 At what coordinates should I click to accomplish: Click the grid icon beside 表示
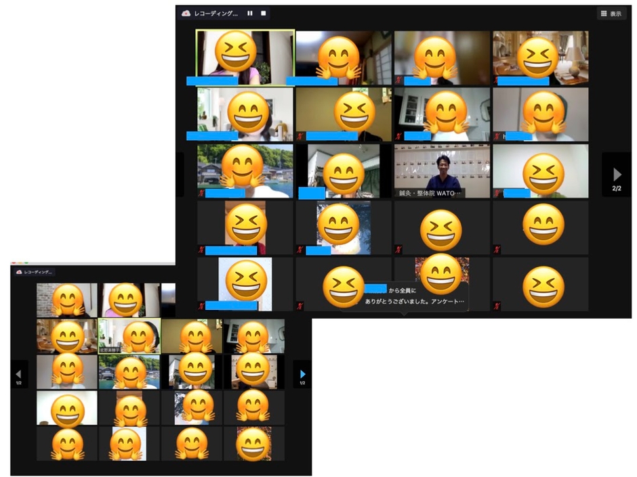[x=602, y=14]
